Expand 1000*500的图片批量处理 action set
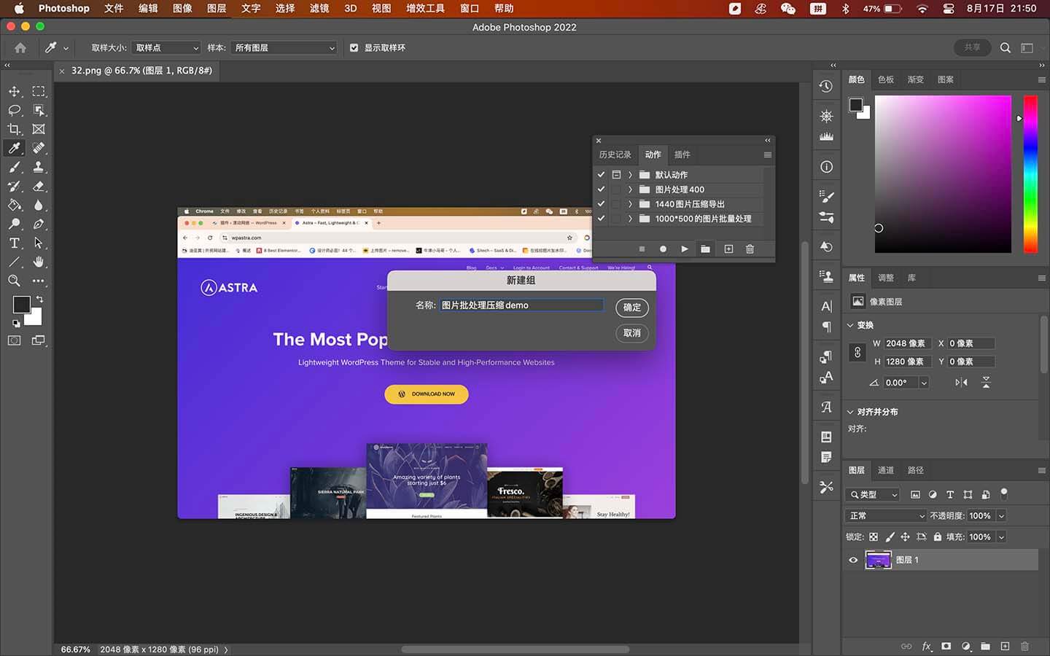 pyautogui.click(x=630, y=219)
